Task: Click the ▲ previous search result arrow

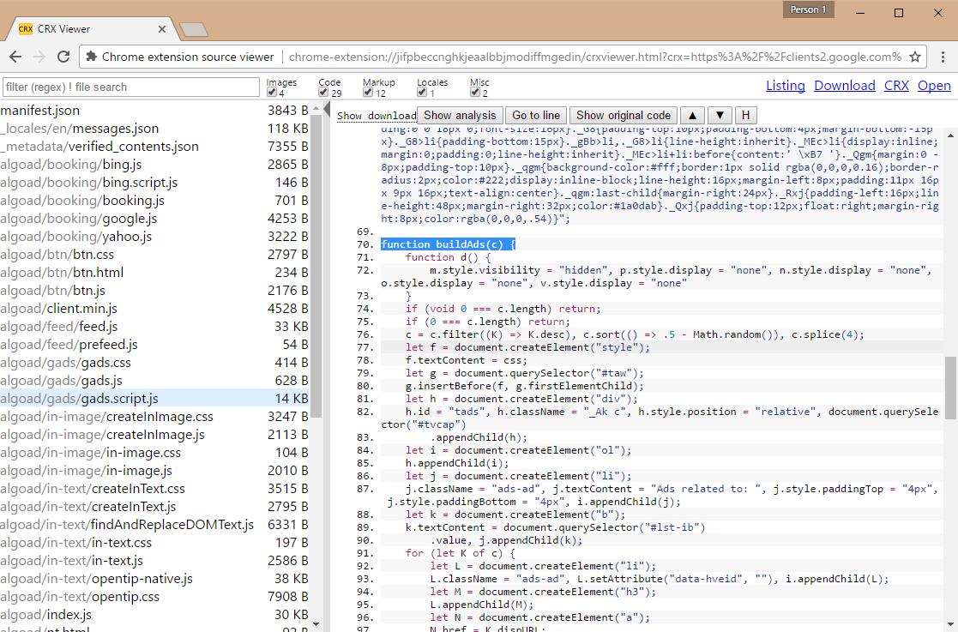Action: [694, 115]
